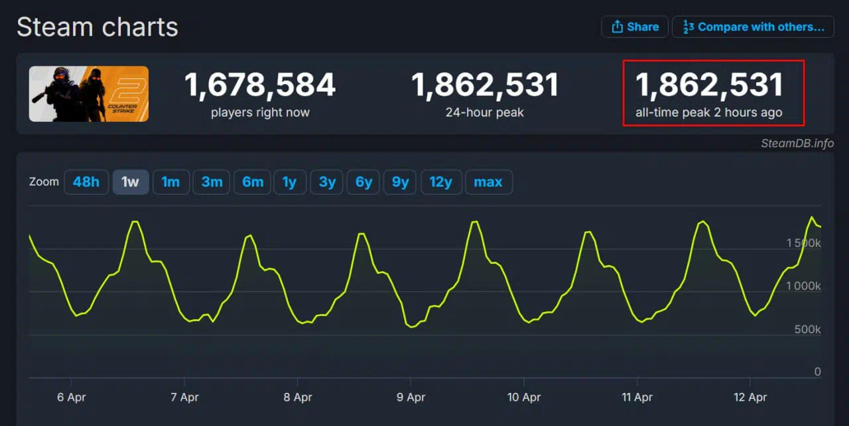
Task: Click the 10 Apr axis label
Action: (524, 398)
